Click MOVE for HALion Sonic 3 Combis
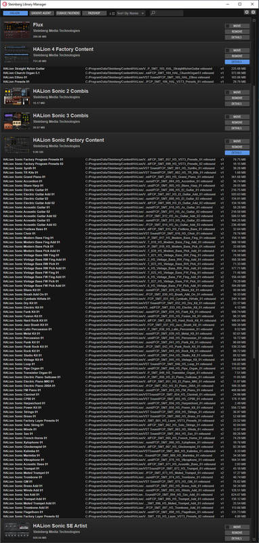 [237, 117]
